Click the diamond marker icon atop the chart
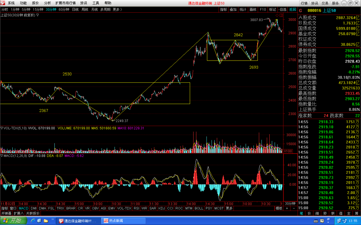This screenshot has width=361, height=225. (277, 15)
